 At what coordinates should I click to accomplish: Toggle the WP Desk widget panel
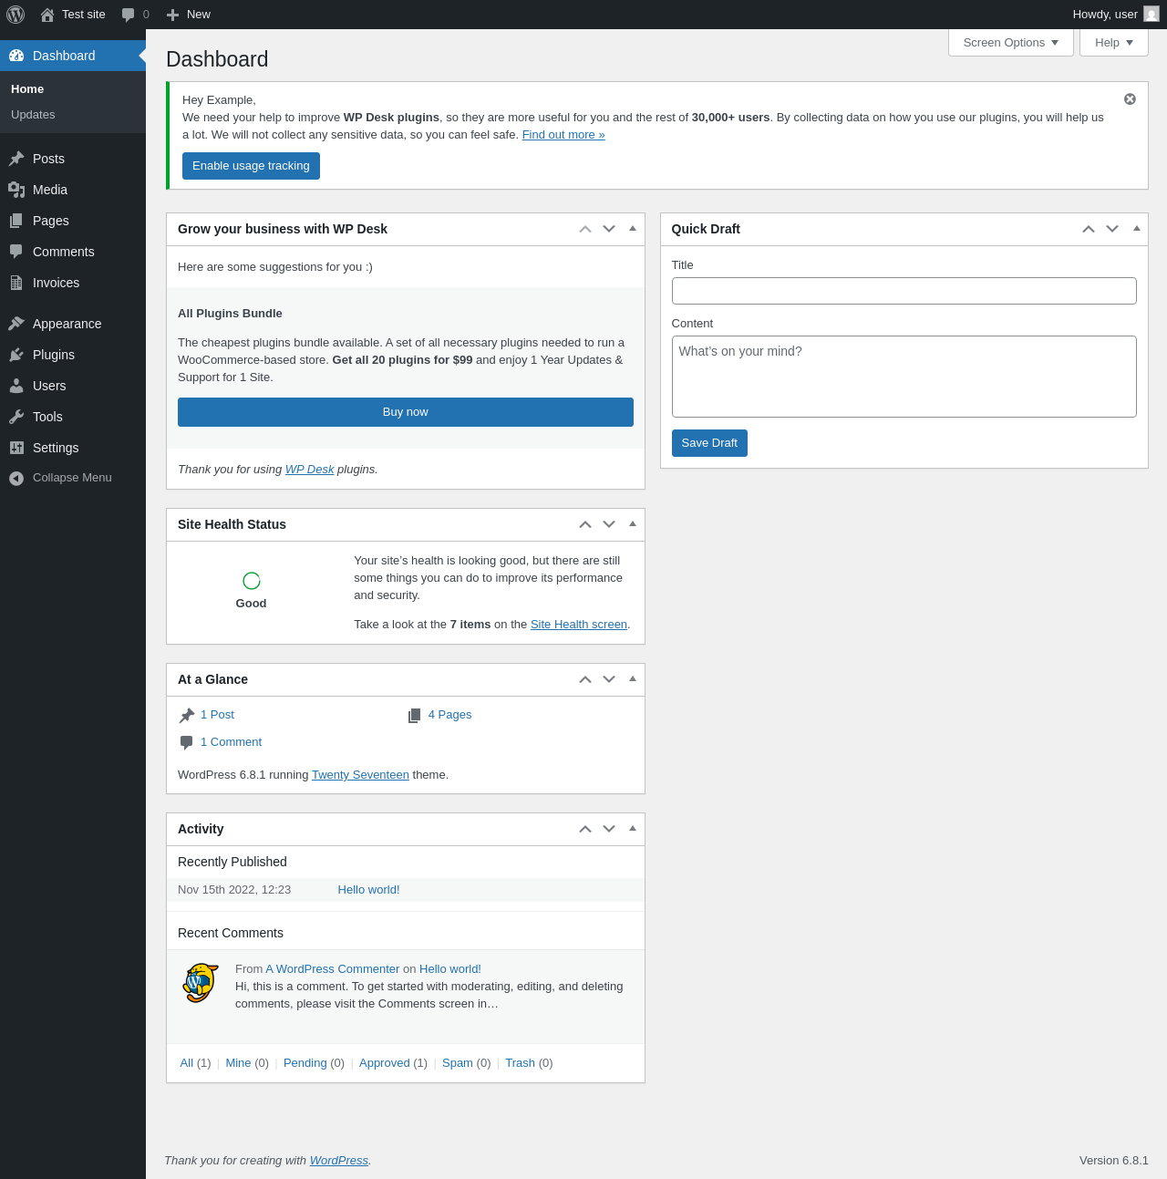click(633, 229)
